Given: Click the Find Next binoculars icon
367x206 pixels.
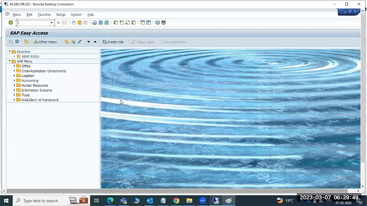Looking at the screenshot, I should [x=107, y=22].
